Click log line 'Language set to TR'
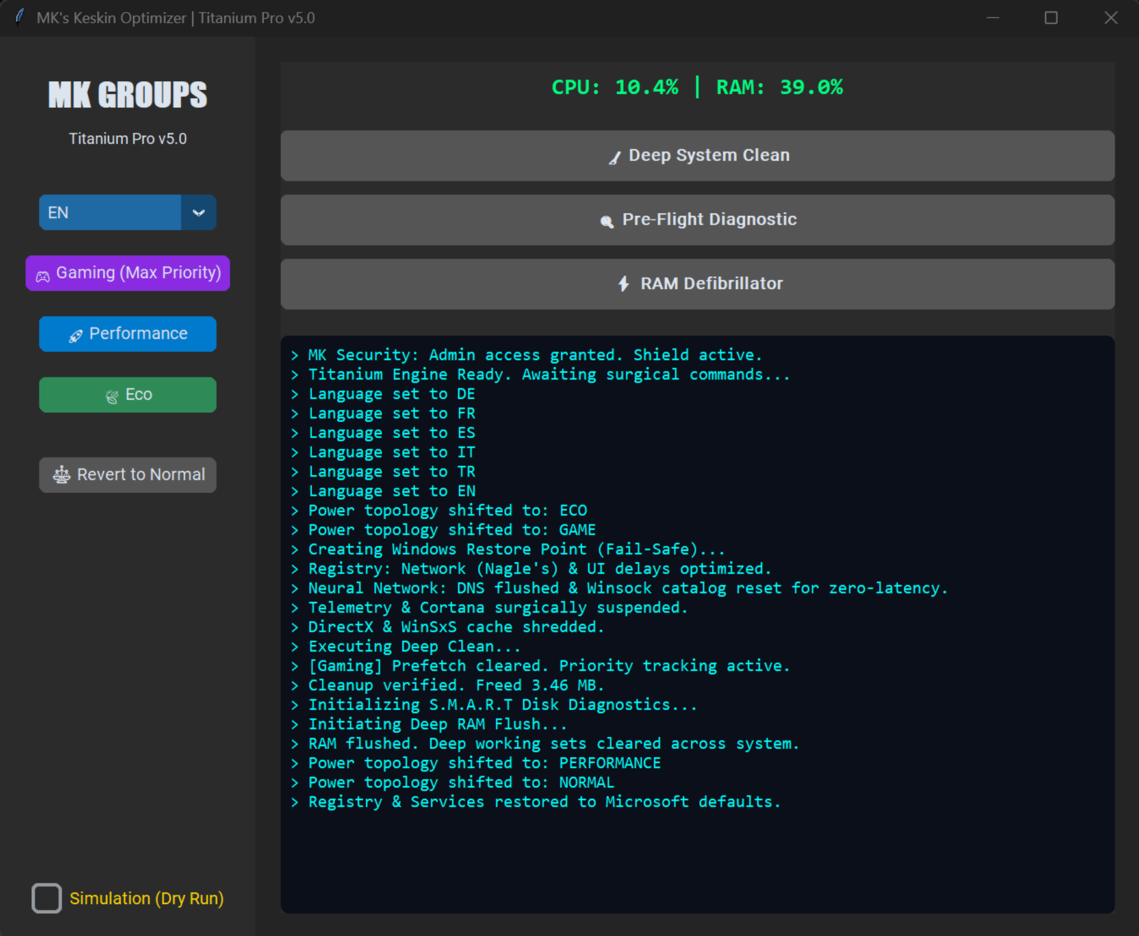The height and width of the screenshot is (936, 1139). tap(383, 471)
